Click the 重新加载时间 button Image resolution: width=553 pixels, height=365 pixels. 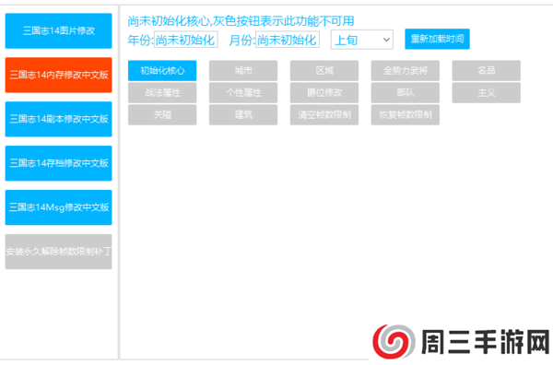pos(437,39)
